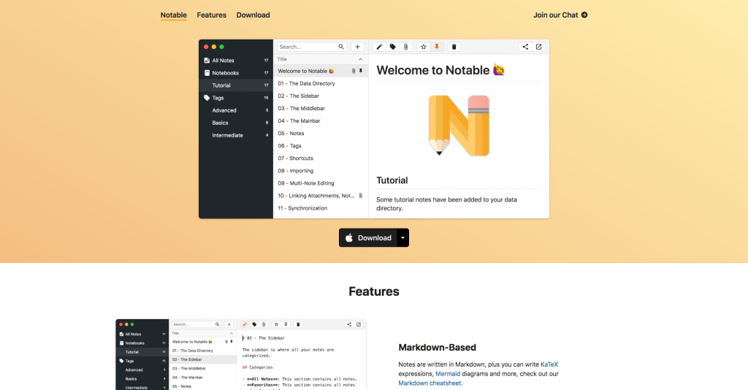Select the '06 - Tags' note
Viewport: 748px width, 390px height.
[x=321, y=146]
